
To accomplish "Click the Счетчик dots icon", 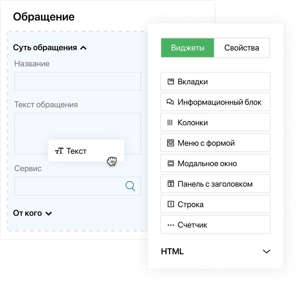I will 171,225.
